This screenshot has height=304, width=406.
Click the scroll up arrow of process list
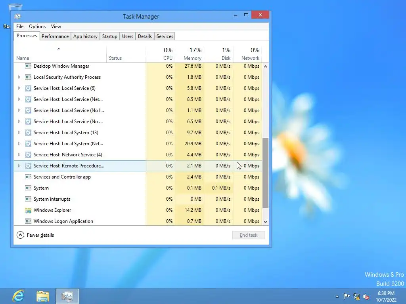(265, 66)
